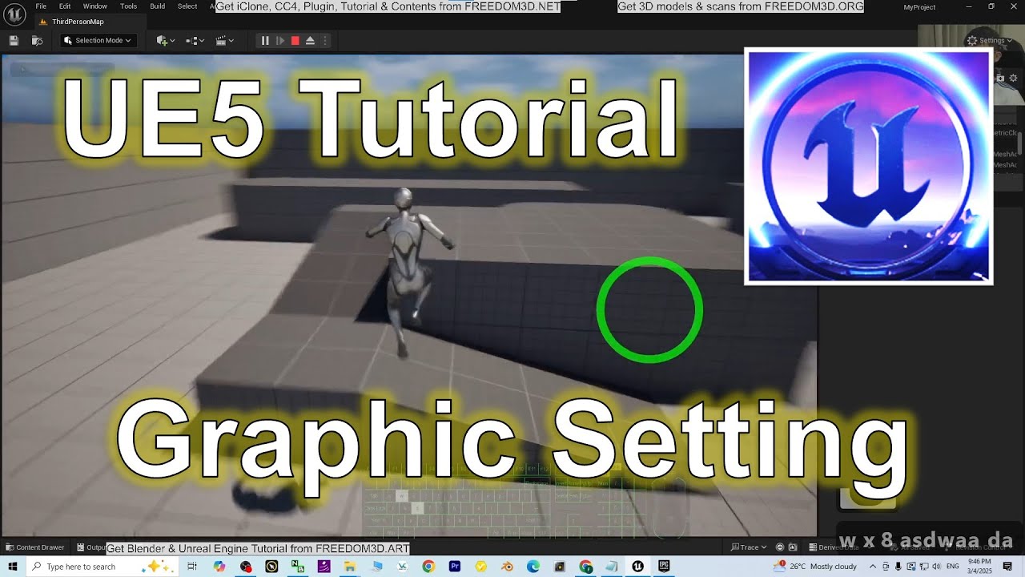Open the second Chrome profile icon in taskbar
Viewport: 1025px width, 577px height.
[x=585, y=567]
